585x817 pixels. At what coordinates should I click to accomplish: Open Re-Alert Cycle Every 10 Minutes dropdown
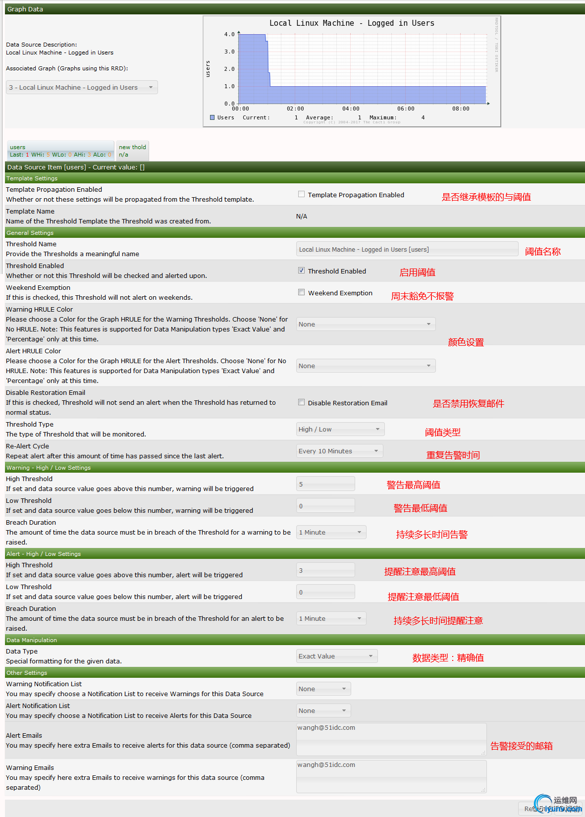coord(340,451)
